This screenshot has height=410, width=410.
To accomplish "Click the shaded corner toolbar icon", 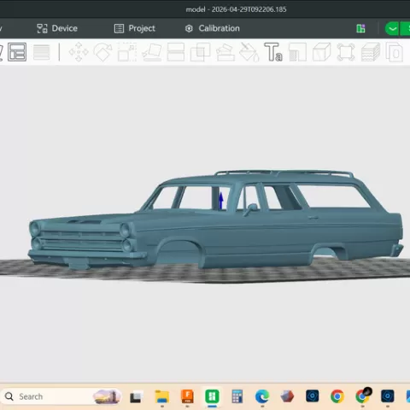I will pos(297,52).
